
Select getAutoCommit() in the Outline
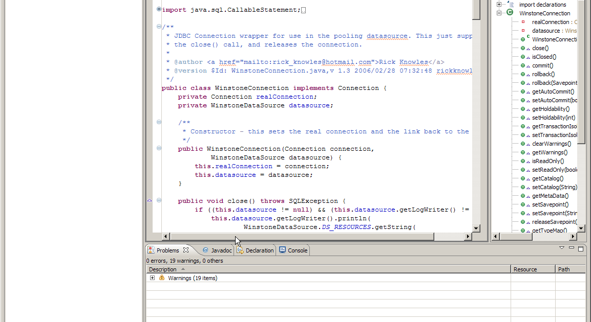pos(553,91)
